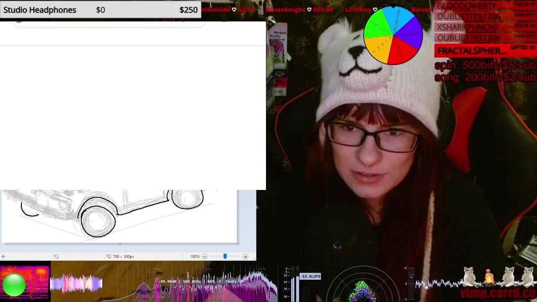This screenshot has height=302, width=537.
Task: Adjust the Paint zoom level slider handle
Action: coord(225,256)
